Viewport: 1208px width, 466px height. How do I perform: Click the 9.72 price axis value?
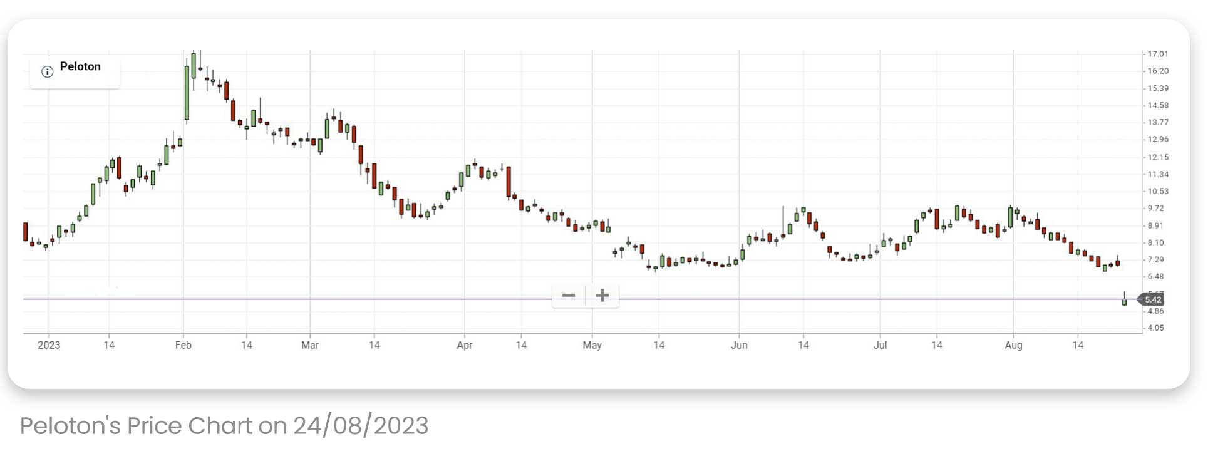click(x=1156, y=208)
